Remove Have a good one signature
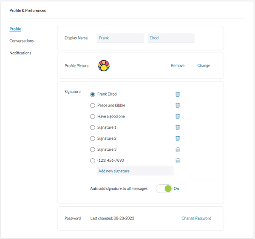This screenshot has height=239, width=255. [x=178, y=116]
